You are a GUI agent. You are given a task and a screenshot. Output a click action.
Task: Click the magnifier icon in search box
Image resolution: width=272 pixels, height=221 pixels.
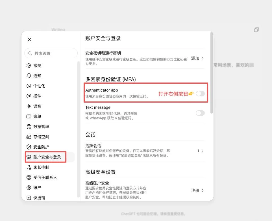pyautogui.click(x=30, y=53)
